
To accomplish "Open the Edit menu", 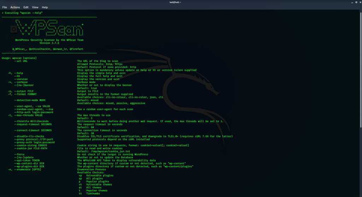I will pyautogui.click(x=26, y=7).
